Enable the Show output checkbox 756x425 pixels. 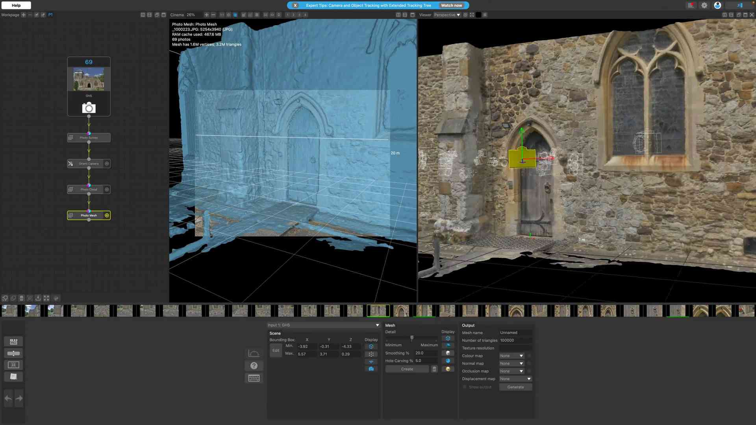(x=465, y=387)
